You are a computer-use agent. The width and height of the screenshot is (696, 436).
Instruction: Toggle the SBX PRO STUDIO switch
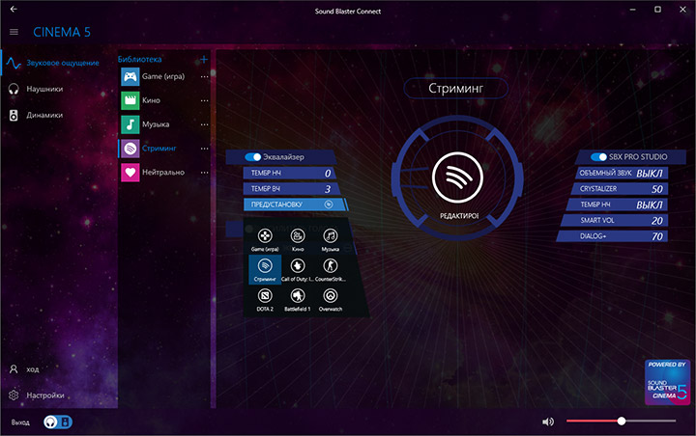click(598, 157)
